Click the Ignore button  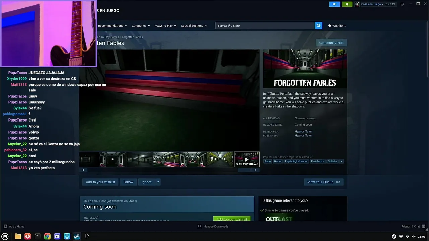pyautogui.click(x=147, y=182)
